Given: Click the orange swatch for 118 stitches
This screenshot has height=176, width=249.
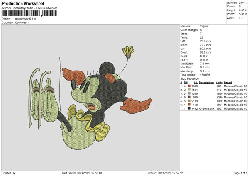Looking at the screenshot, I should tap(190, 105).
